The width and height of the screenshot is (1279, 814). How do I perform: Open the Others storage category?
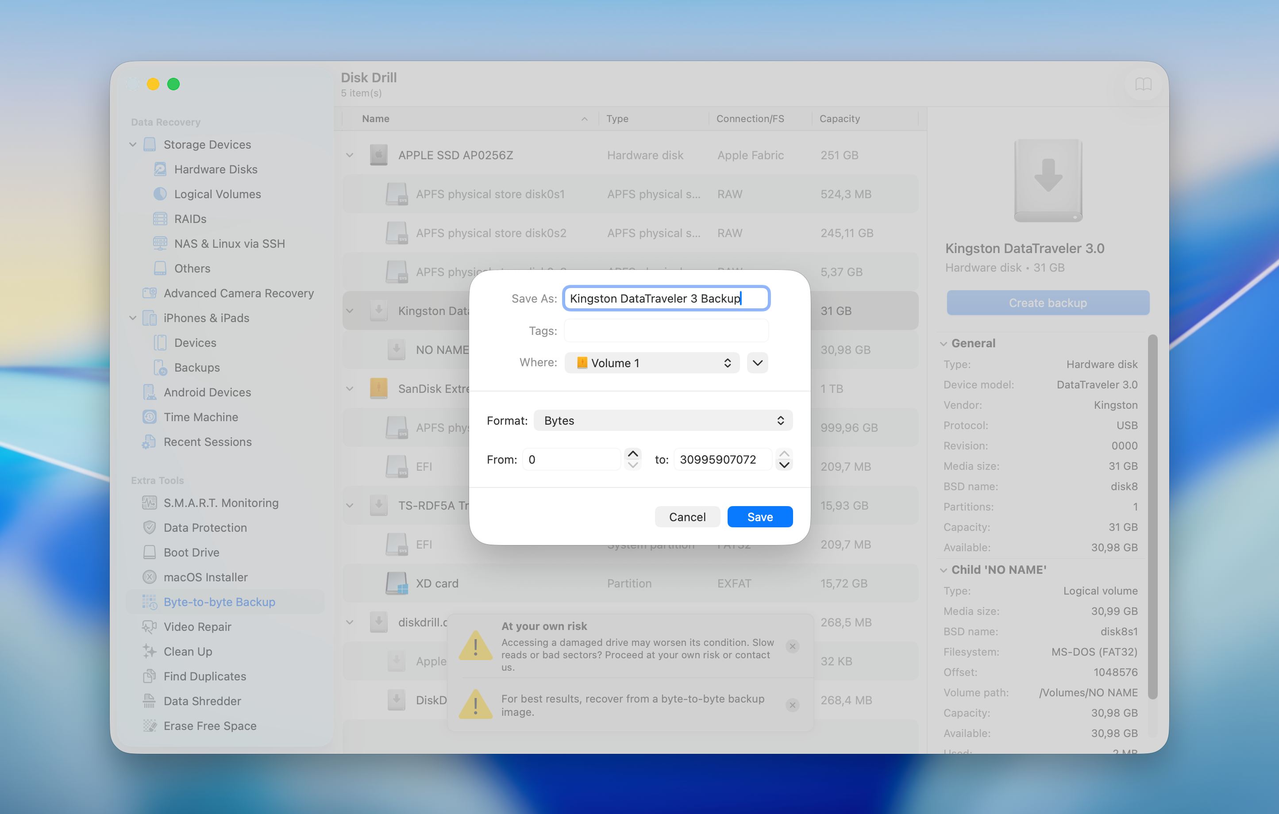[x=192, y=268]
